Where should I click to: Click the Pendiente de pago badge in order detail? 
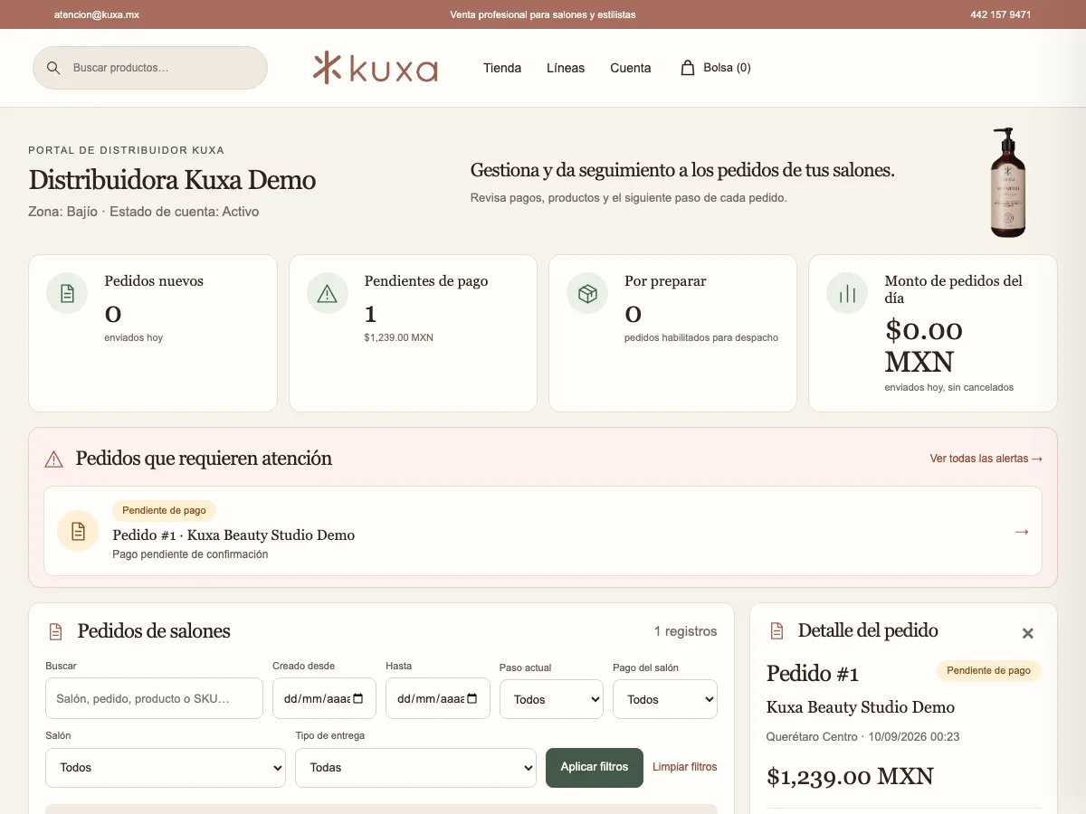(989, 670)
